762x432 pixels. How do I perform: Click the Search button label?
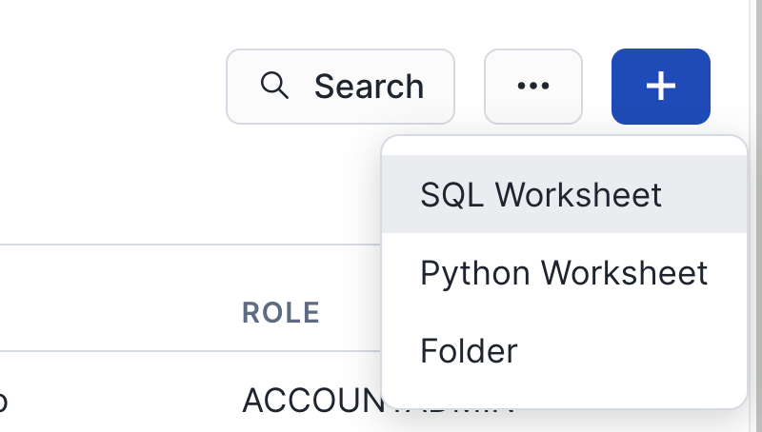point(369,87)
